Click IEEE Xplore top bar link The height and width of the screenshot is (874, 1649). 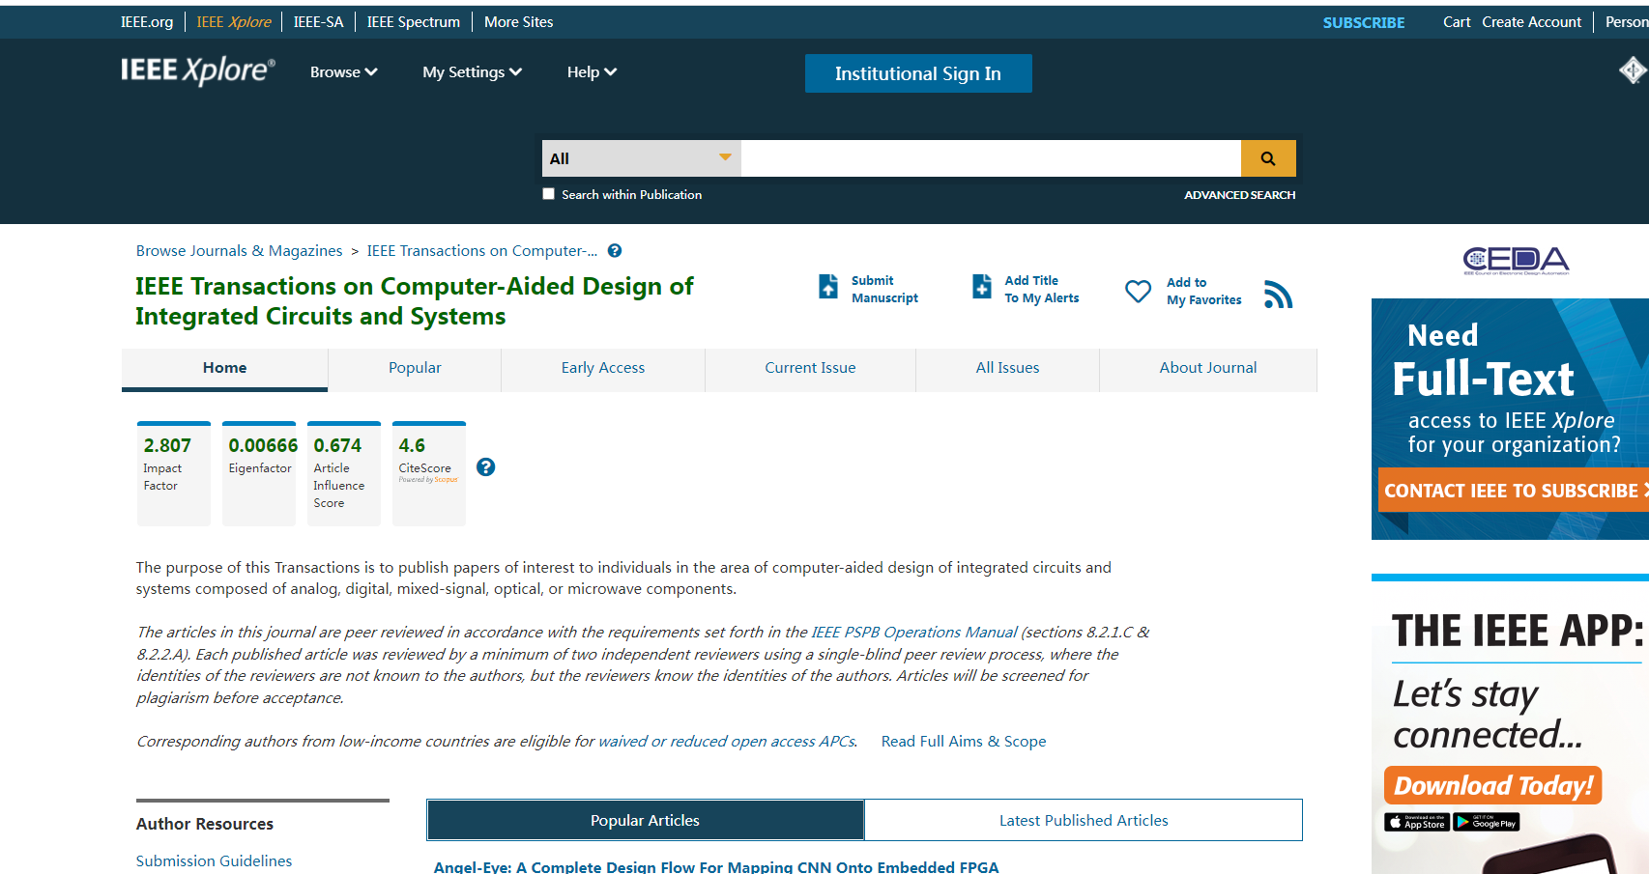pos(234,22)
